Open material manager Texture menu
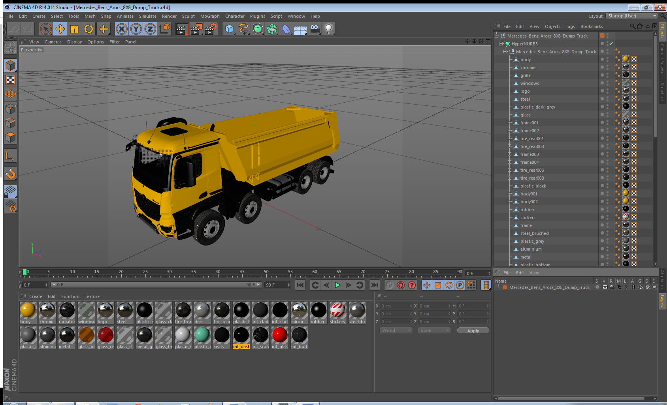Image resolution: width=667 pixels, height=405 pixels. (x=92, y=296)
